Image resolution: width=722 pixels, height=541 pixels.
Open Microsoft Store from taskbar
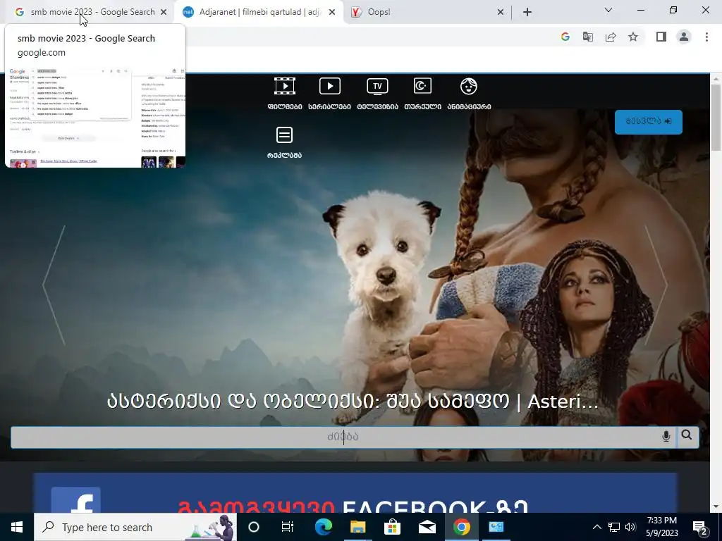point(392,527)
